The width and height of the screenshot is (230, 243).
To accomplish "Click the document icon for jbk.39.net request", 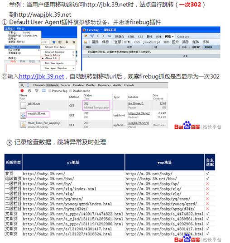I will (x=23, y=106).
